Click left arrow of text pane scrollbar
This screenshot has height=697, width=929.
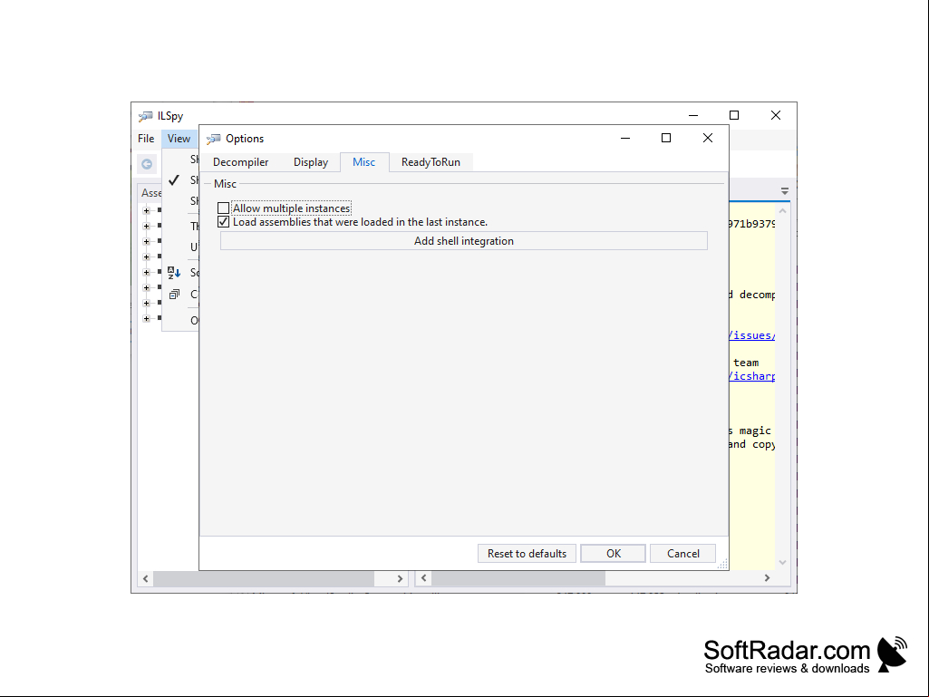[423, 578]
